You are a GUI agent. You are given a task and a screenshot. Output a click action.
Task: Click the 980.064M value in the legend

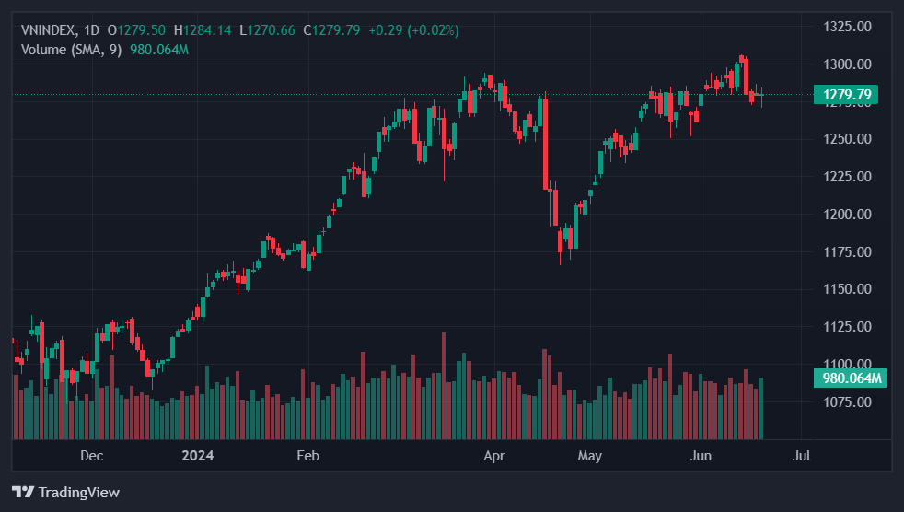(159, 49)
